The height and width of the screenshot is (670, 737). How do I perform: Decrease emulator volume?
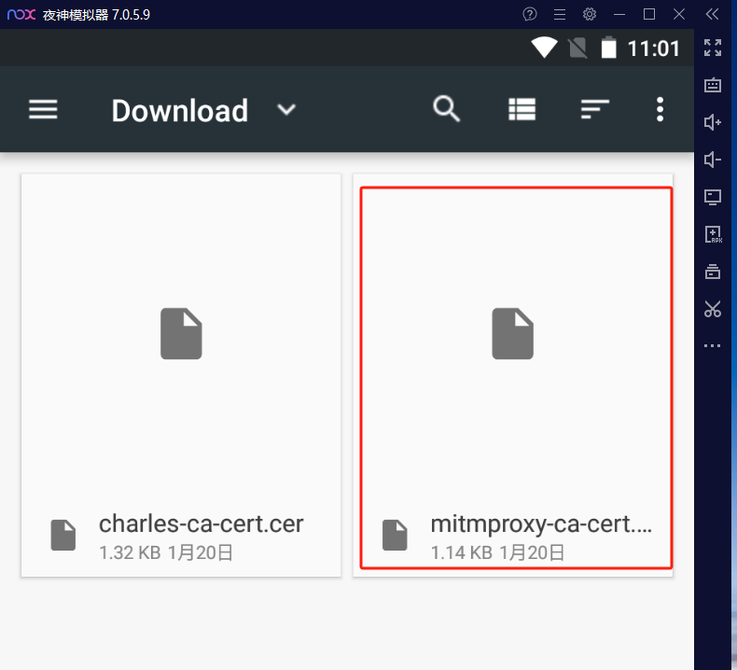[x=713, y=160]
